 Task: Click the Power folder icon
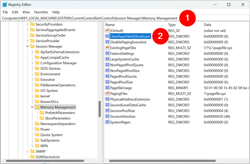pyautogui.click(x=37, y=129)
